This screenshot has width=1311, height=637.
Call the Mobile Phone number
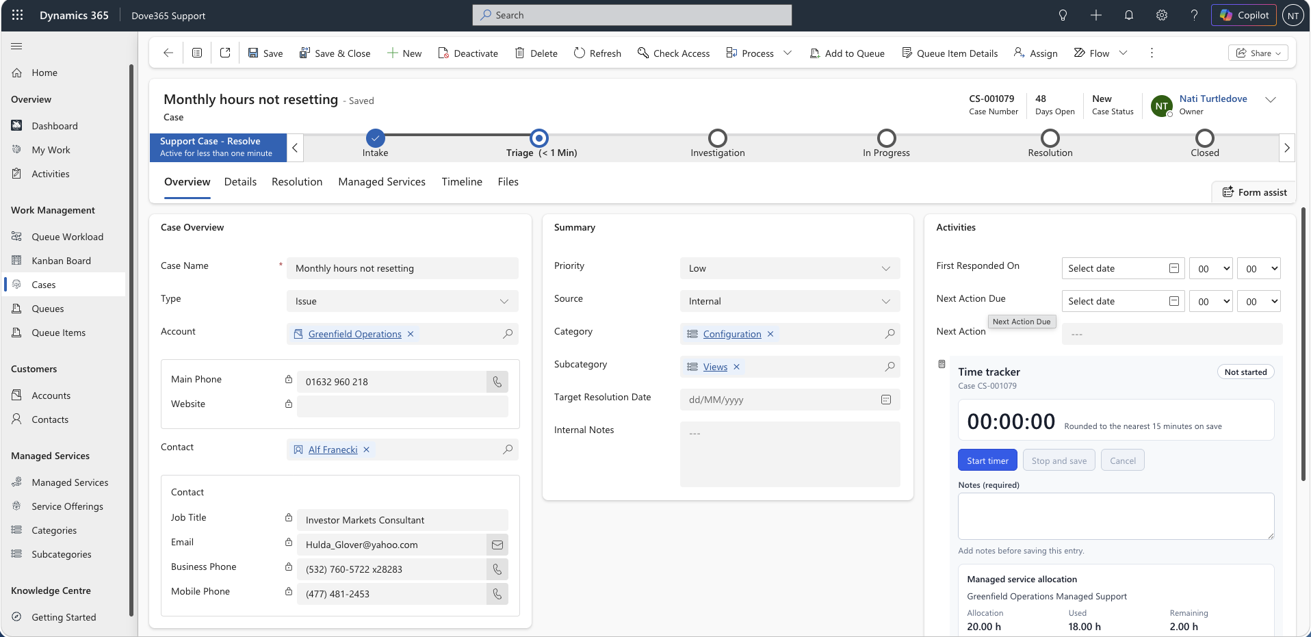[x=497, y=594]
